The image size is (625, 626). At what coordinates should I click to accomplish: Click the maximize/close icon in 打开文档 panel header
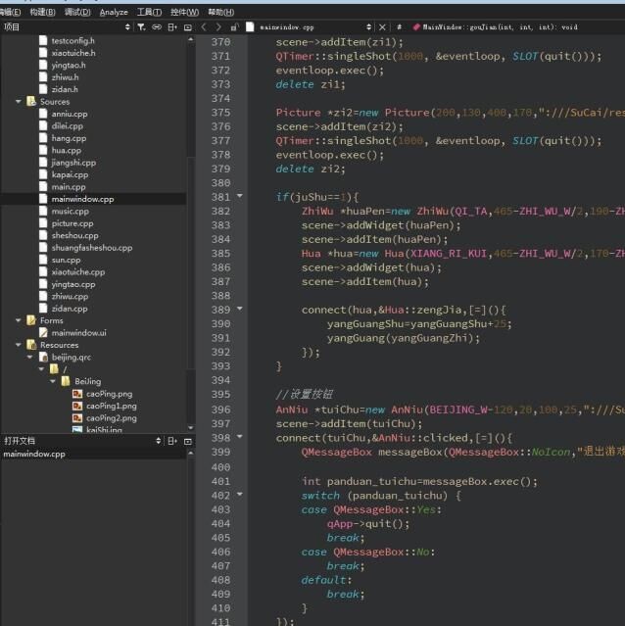tap(187, 441)
